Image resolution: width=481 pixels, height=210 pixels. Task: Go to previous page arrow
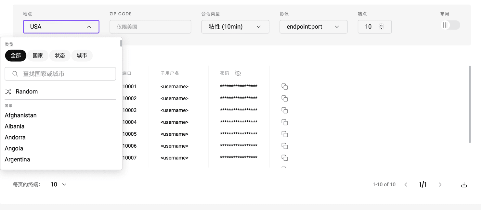click(406, 185)
